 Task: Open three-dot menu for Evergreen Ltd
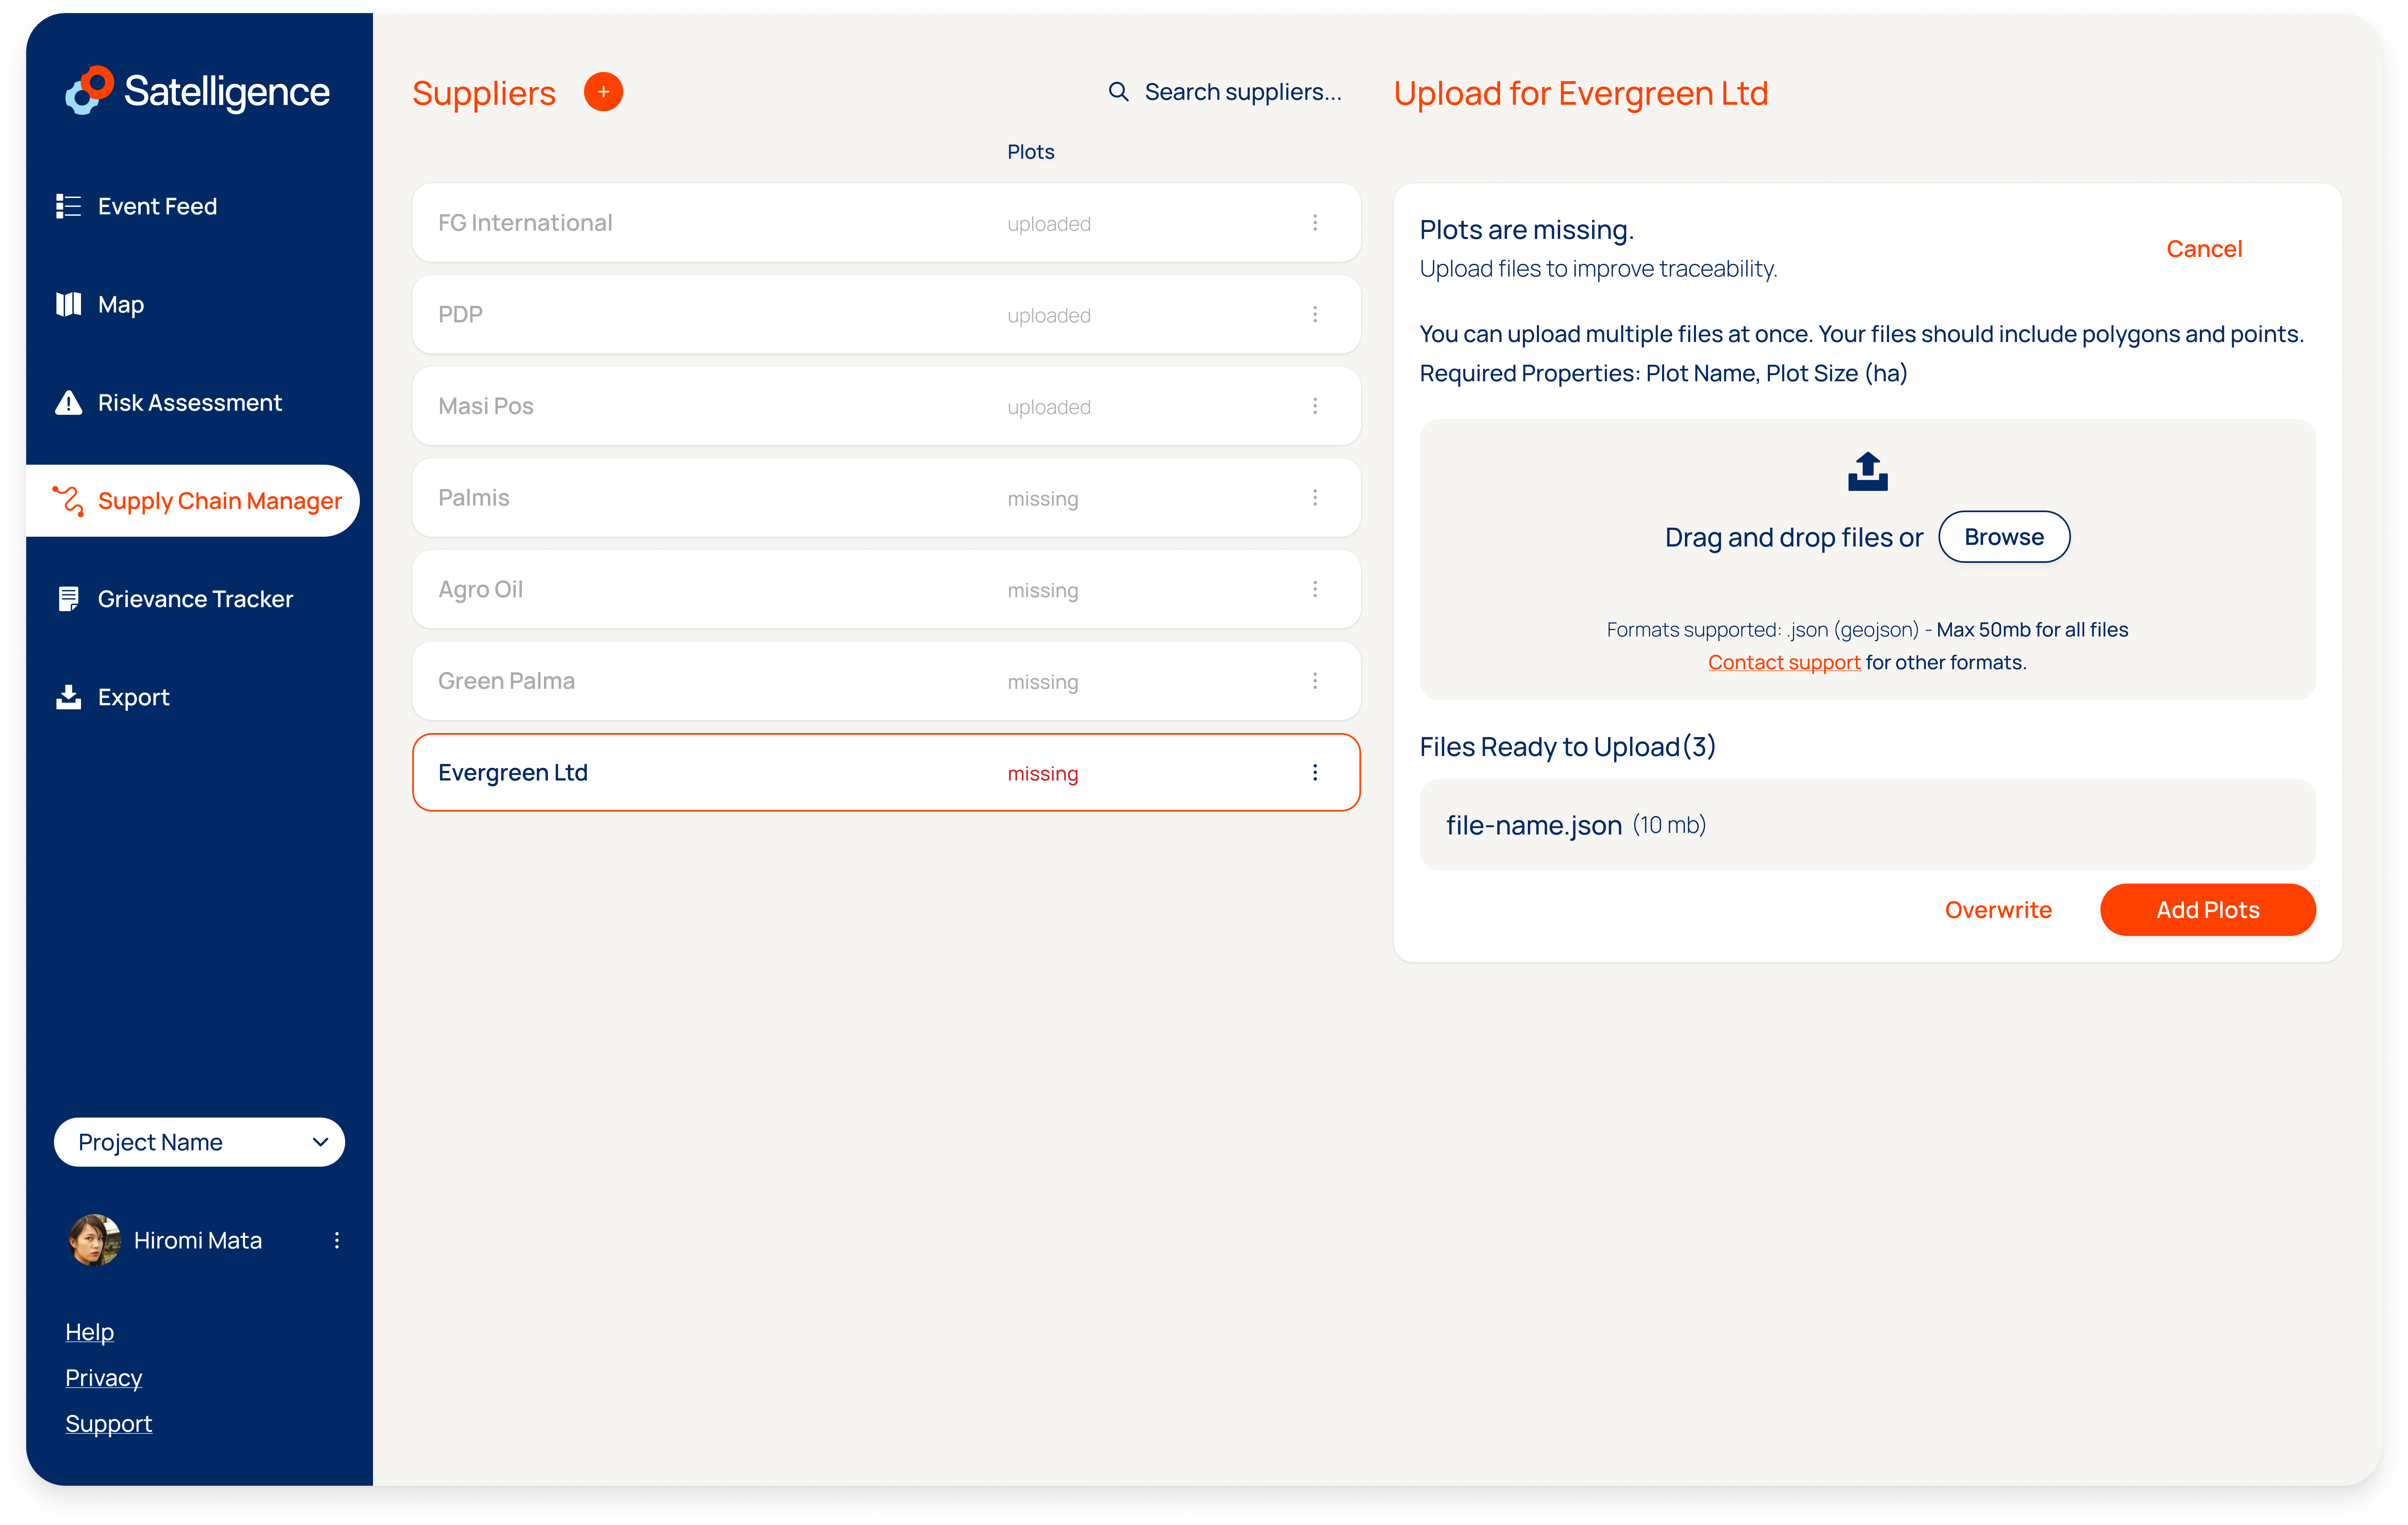[1314, 772]
